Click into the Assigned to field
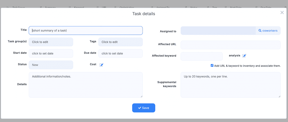 (x=218, y=31)
